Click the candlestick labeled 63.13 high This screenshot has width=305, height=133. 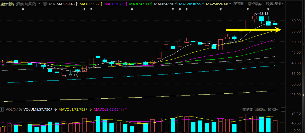pyautogui.click(x=255, y=18)
